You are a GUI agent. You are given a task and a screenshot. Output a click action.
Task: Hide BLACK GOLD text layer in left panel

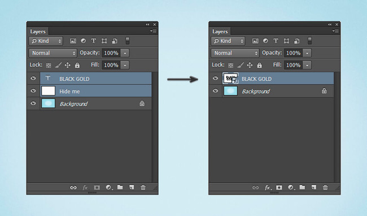[x=33, y=78]
